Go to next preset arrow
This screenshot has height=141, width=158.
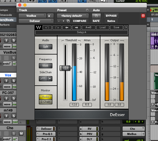tap(77, 27)
